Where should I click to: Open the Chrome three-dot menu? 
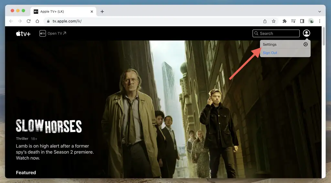point(320,21)
